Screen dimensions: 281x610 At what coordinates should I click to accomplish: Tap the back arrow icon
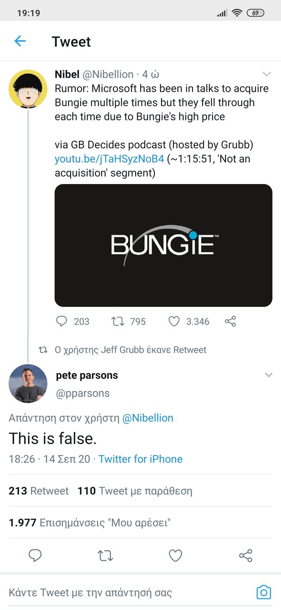20,41
